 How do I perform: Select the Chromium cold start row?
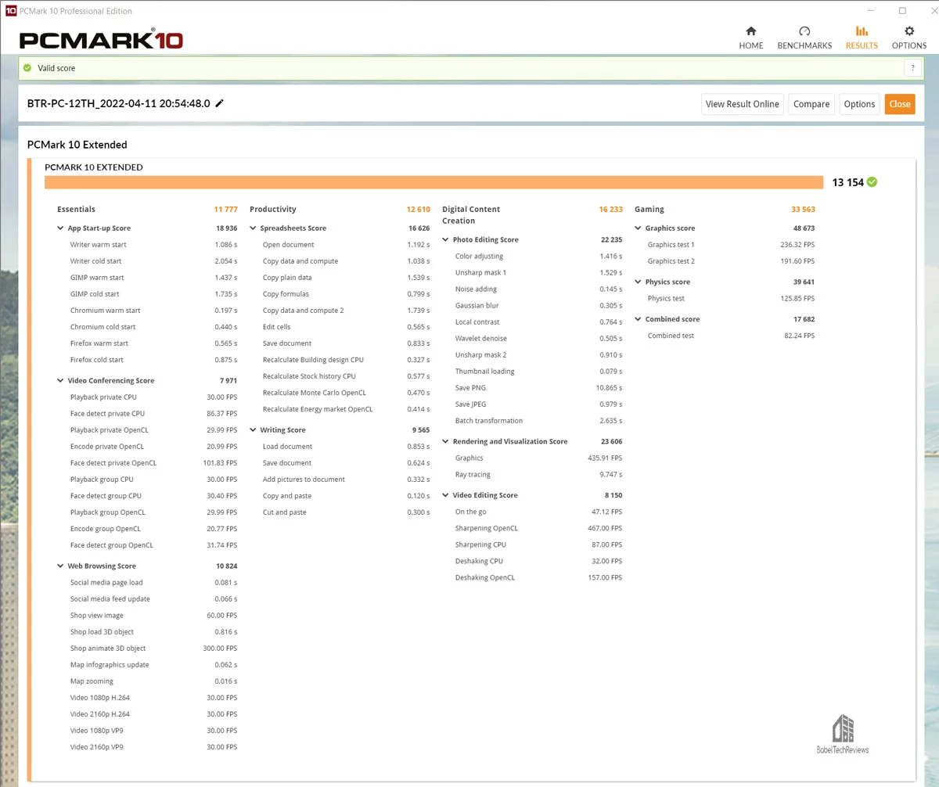coord(153,327)
